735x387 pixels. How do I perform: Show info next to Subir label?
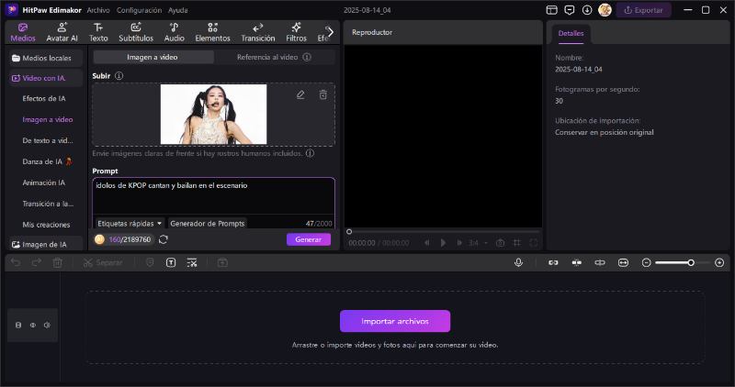click(x=119, y=76)
